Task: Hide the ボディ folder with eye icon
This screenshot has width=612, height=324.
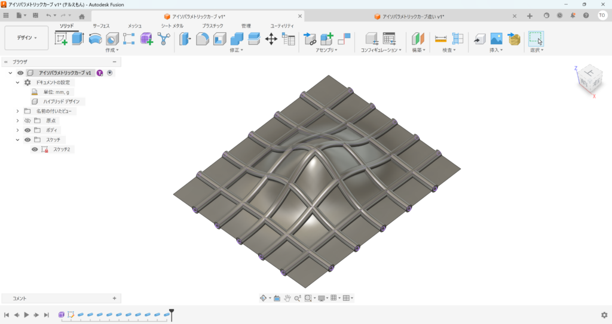Action: (27, 130)
